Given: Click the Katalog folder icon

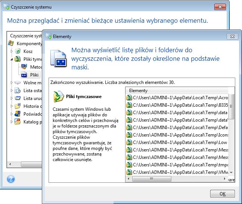Looking at the screenshot, I should (18, 122).
